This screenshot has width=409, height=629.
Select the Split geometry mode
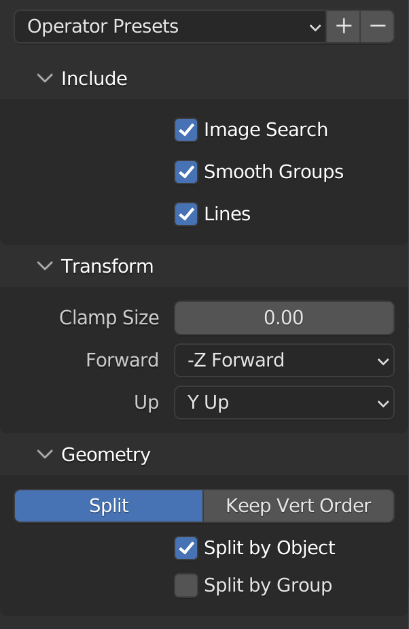click(109, 506)
